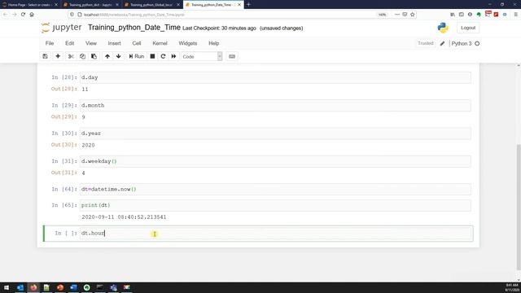Open the Cell menu
521x293 pixels.
pos(137,43)
